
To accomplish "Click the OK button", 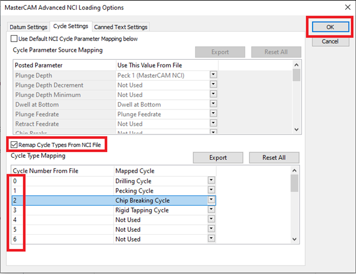I will pyautogui.click(x=330, y=27).
